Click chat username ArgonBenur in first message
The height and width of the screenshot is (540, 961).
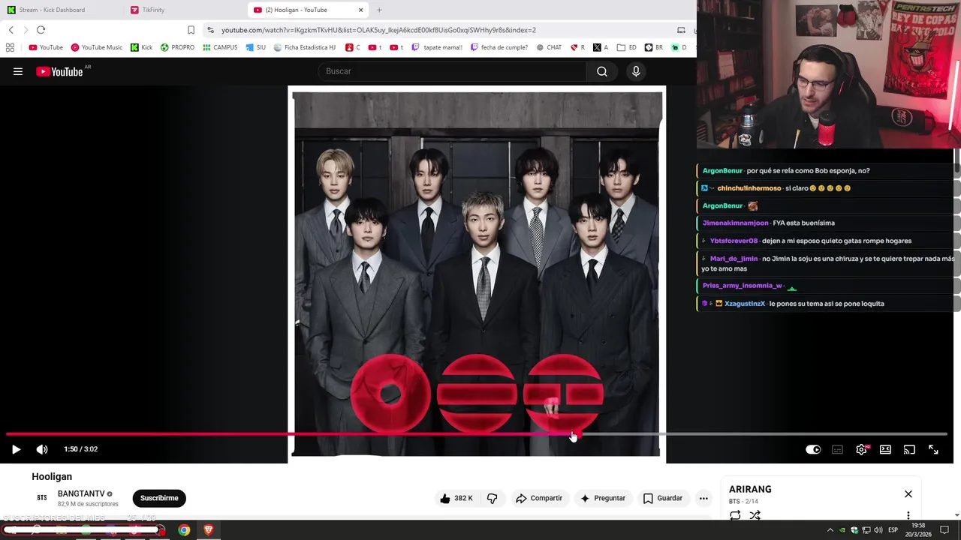(722, 171)
